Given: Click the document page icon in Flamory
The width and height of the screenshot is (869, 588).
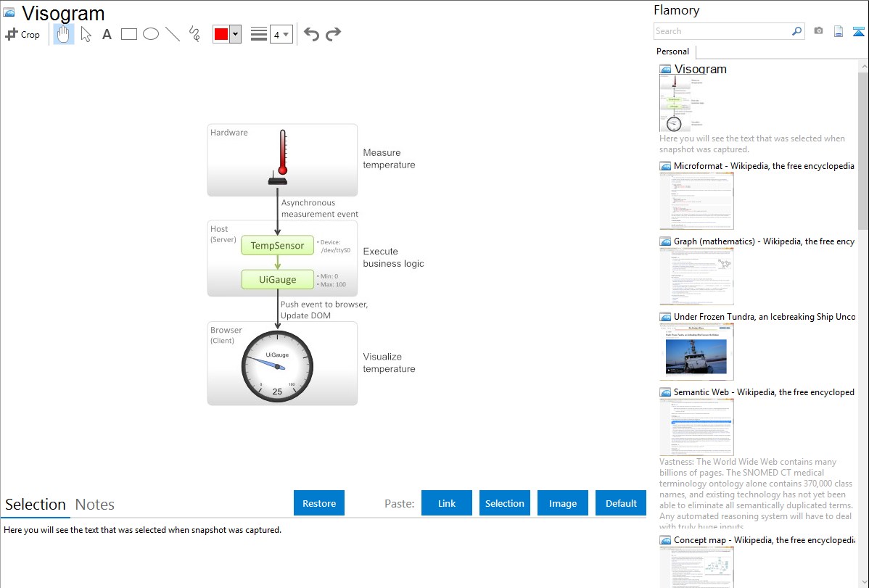Looking at the screenshot, I should [x=839, y=31].
